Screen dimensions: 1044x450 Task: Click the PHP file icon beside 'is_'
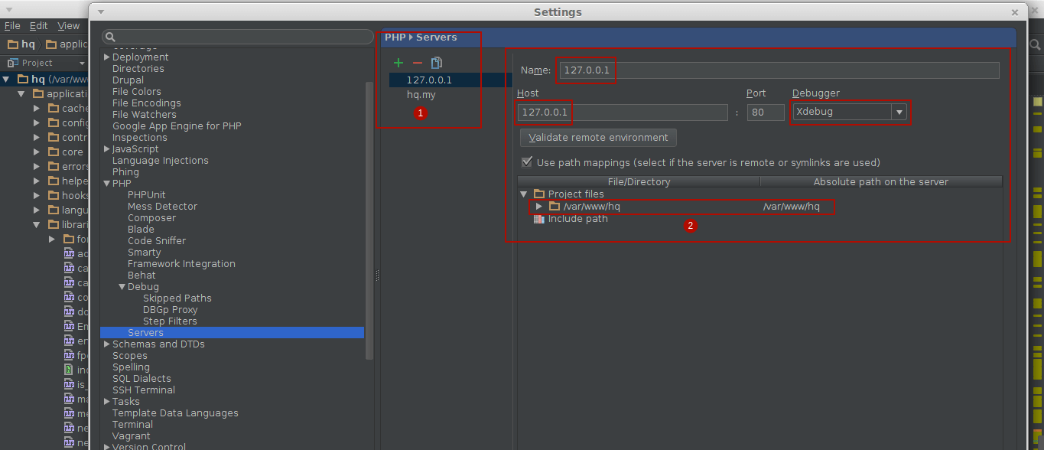point(69,384)
